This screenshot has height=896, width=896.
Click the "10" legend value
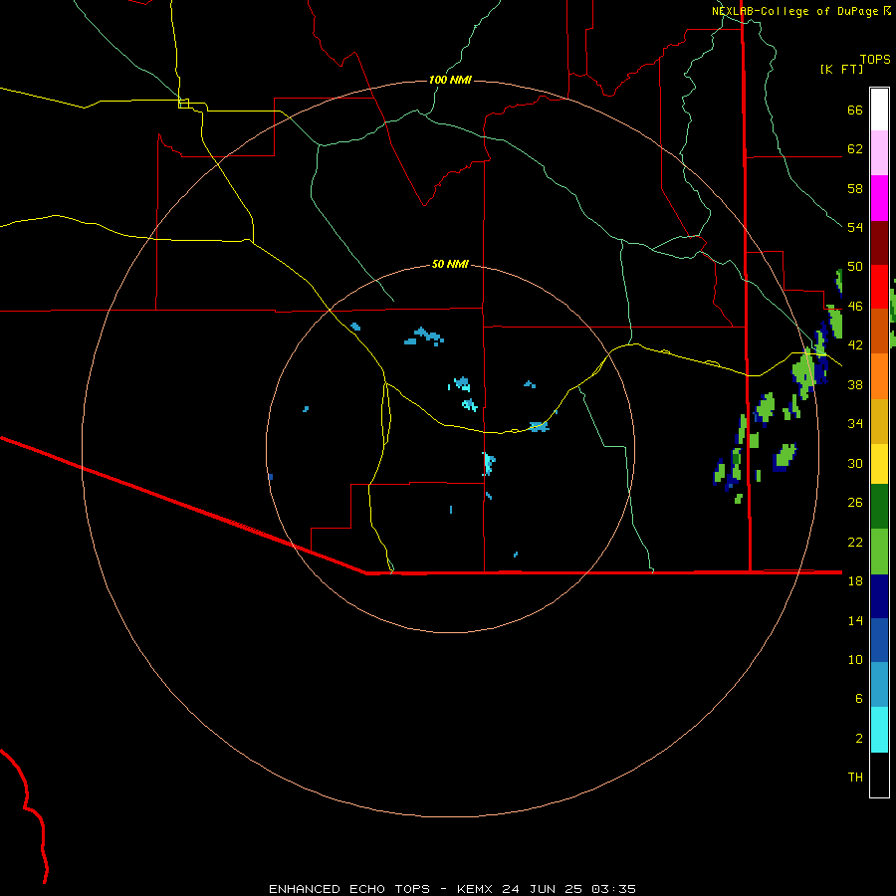coord(855,659)
